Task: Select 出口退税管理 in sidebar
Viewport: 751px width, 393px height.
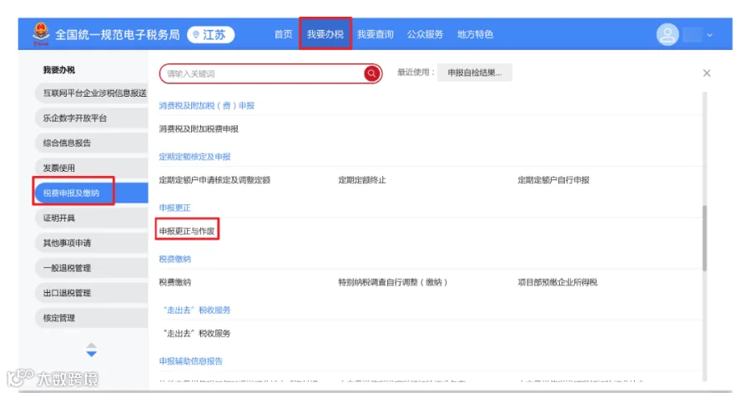Action: (92, 293)
